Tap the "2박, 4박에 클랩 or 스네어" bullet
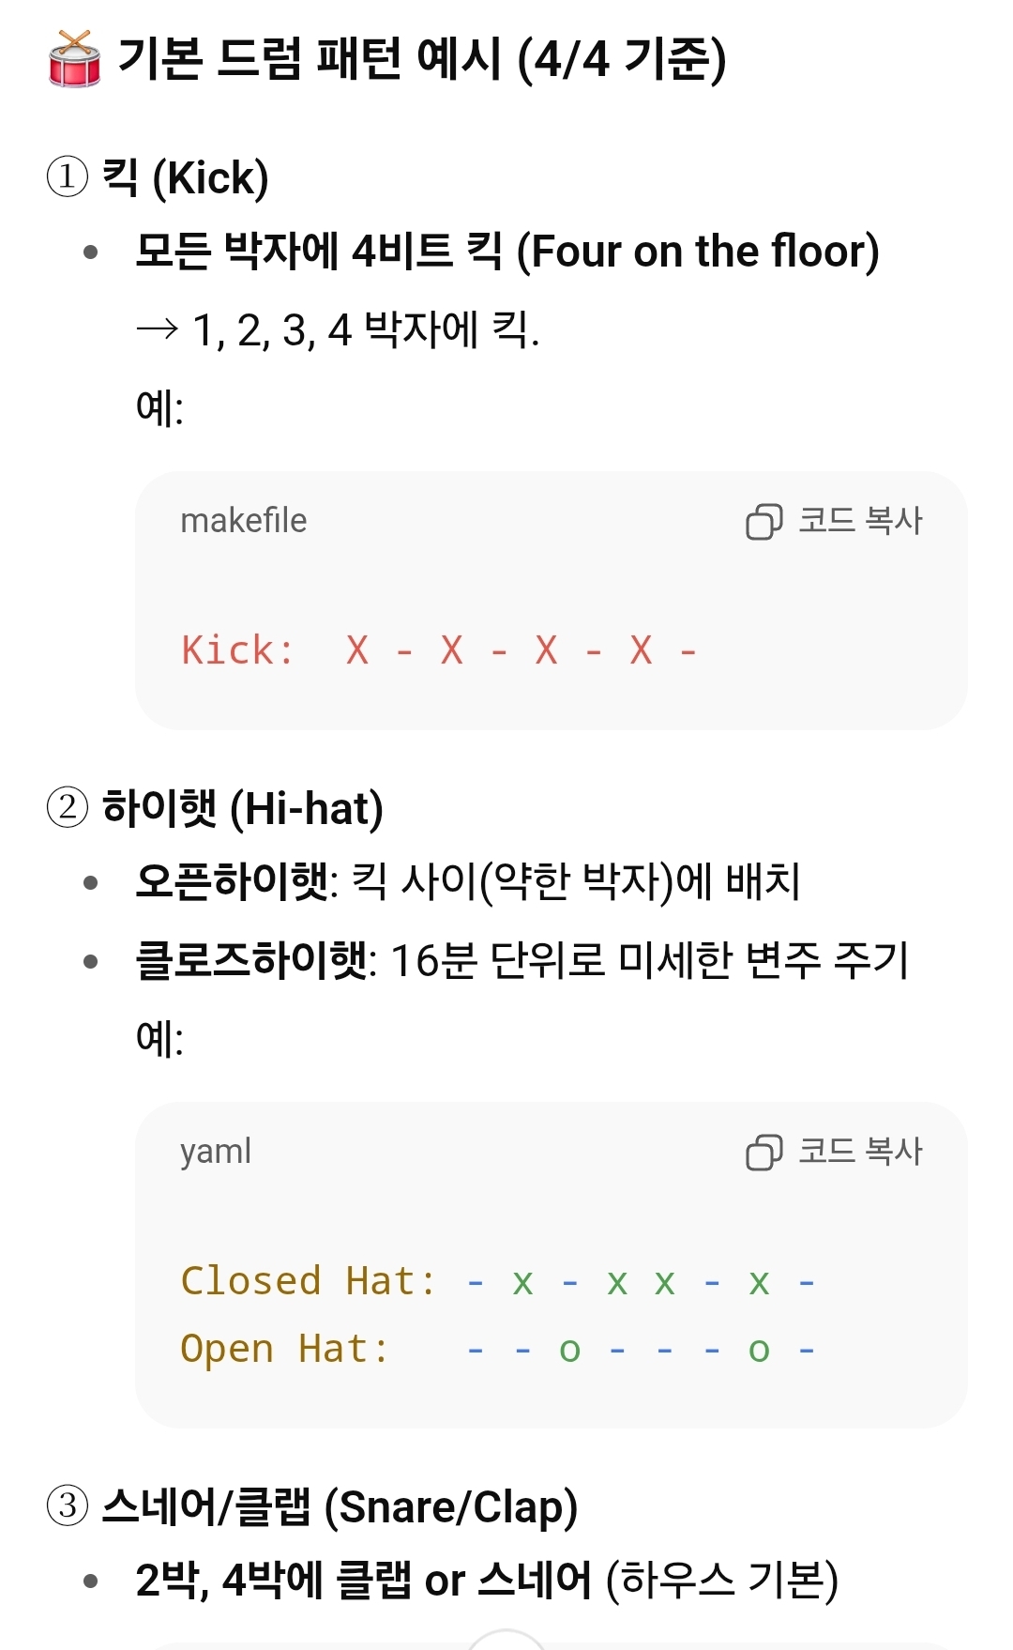 point(486,1580)
